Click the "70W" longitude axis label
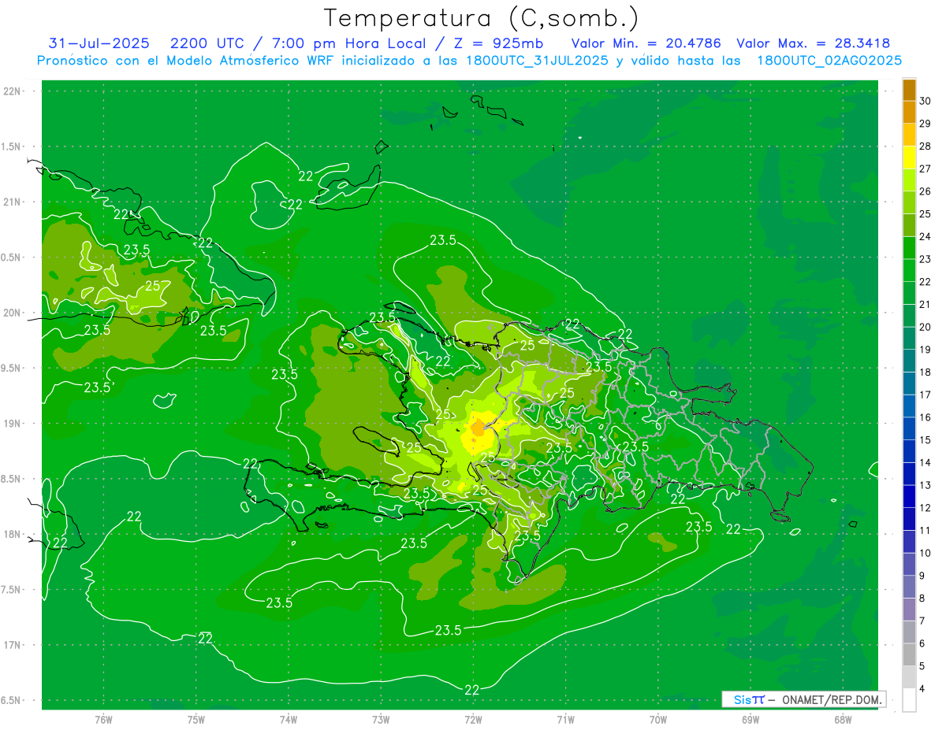 [x=658, y=719]
